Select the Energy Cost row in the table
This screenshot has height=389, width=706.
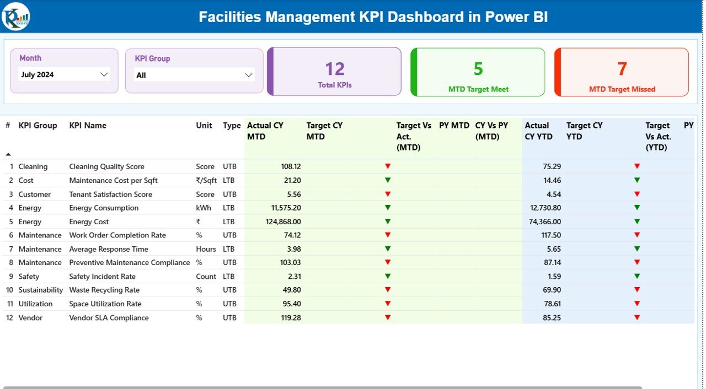(x=165, y=221)
